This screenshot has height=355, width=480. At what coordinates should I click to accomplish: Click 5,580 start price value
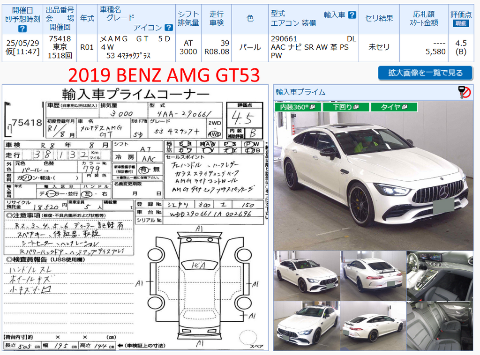[435, 52]
